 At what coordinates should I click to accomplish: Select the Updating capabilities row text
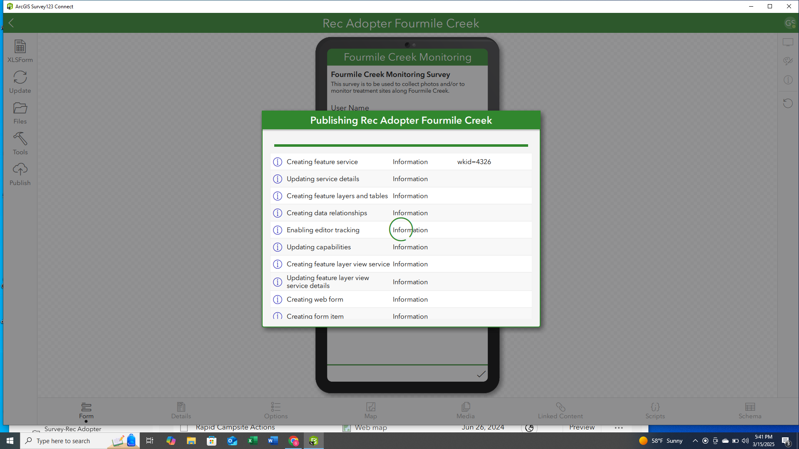(x=319, y=247)
